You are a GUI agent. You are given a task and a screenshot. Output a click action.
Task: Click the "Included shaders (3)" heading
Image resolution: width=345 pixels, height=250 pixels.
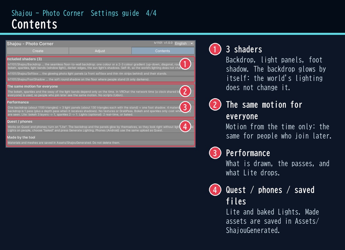point(24,59)
